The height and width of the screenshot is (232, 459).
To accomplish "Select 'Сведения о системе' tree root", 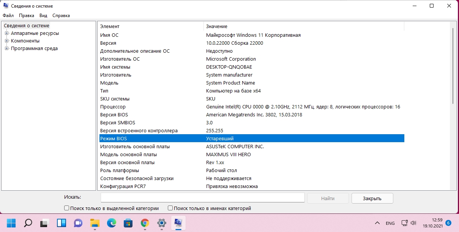I will [27, 26].
